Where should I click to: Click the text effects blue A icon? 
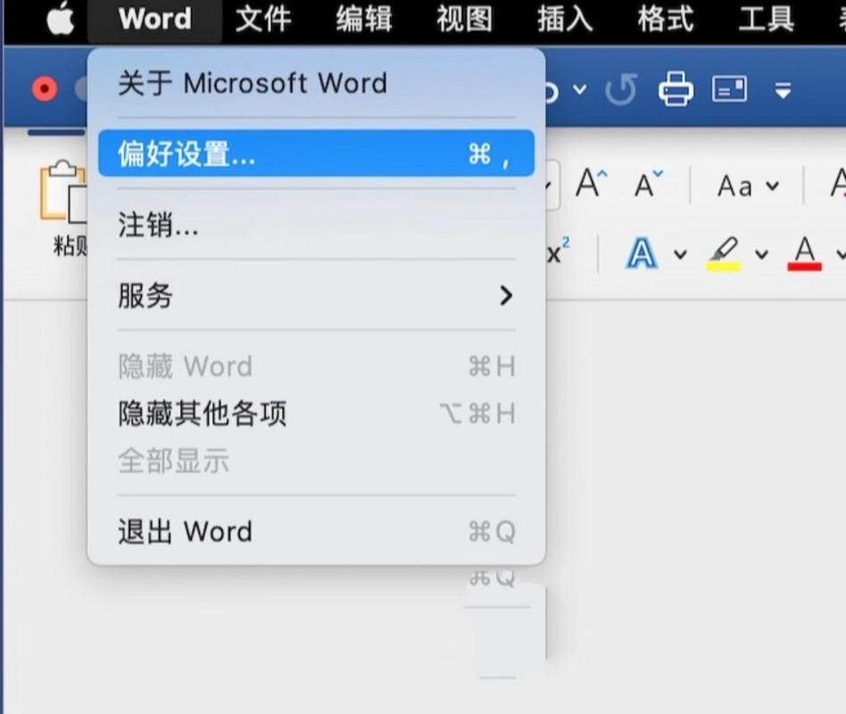pyautogui.click(x=642, y=253)
